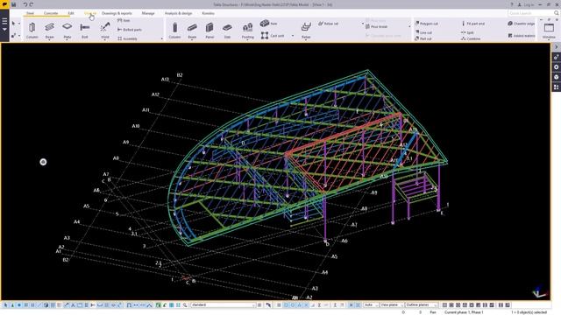Open the Edit ribbon tab
Screen dimensions: 561x315
click(71, 13)
